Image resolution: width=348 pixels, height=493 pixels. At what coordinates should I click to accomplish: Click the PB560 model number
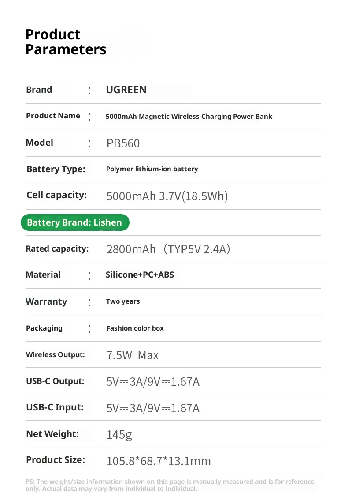point(123,143)
